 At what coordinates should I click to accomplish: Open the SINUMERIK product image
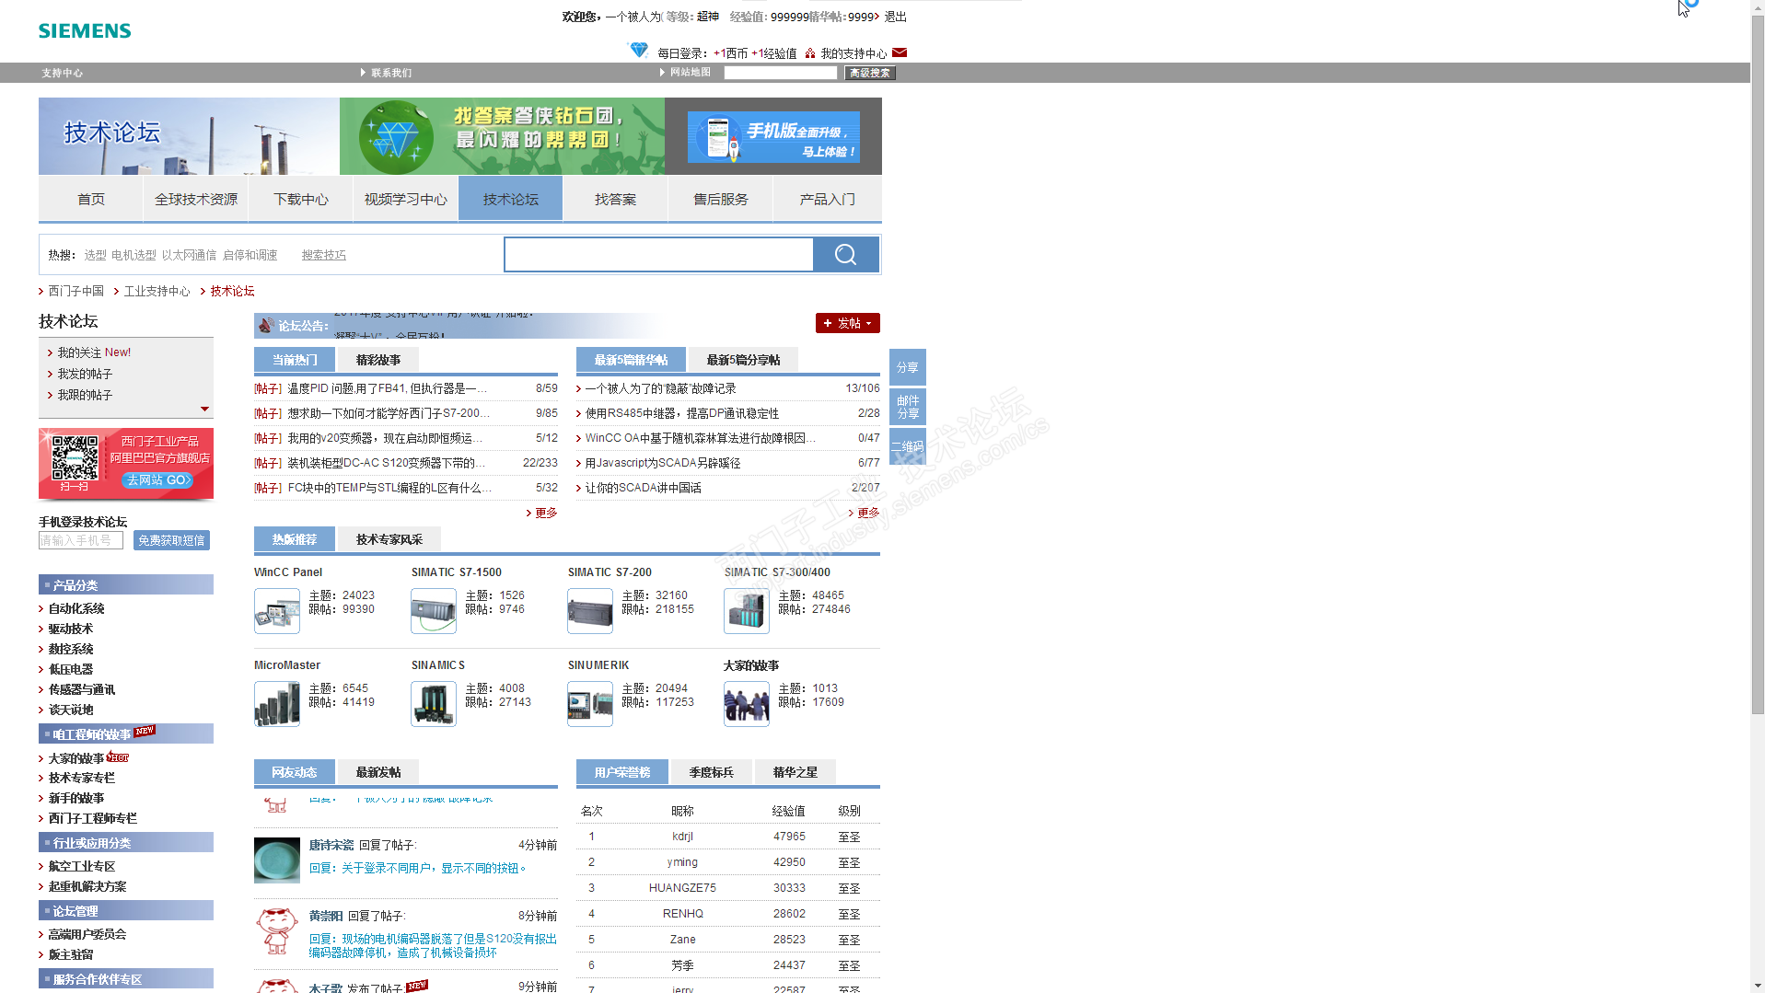590,704
